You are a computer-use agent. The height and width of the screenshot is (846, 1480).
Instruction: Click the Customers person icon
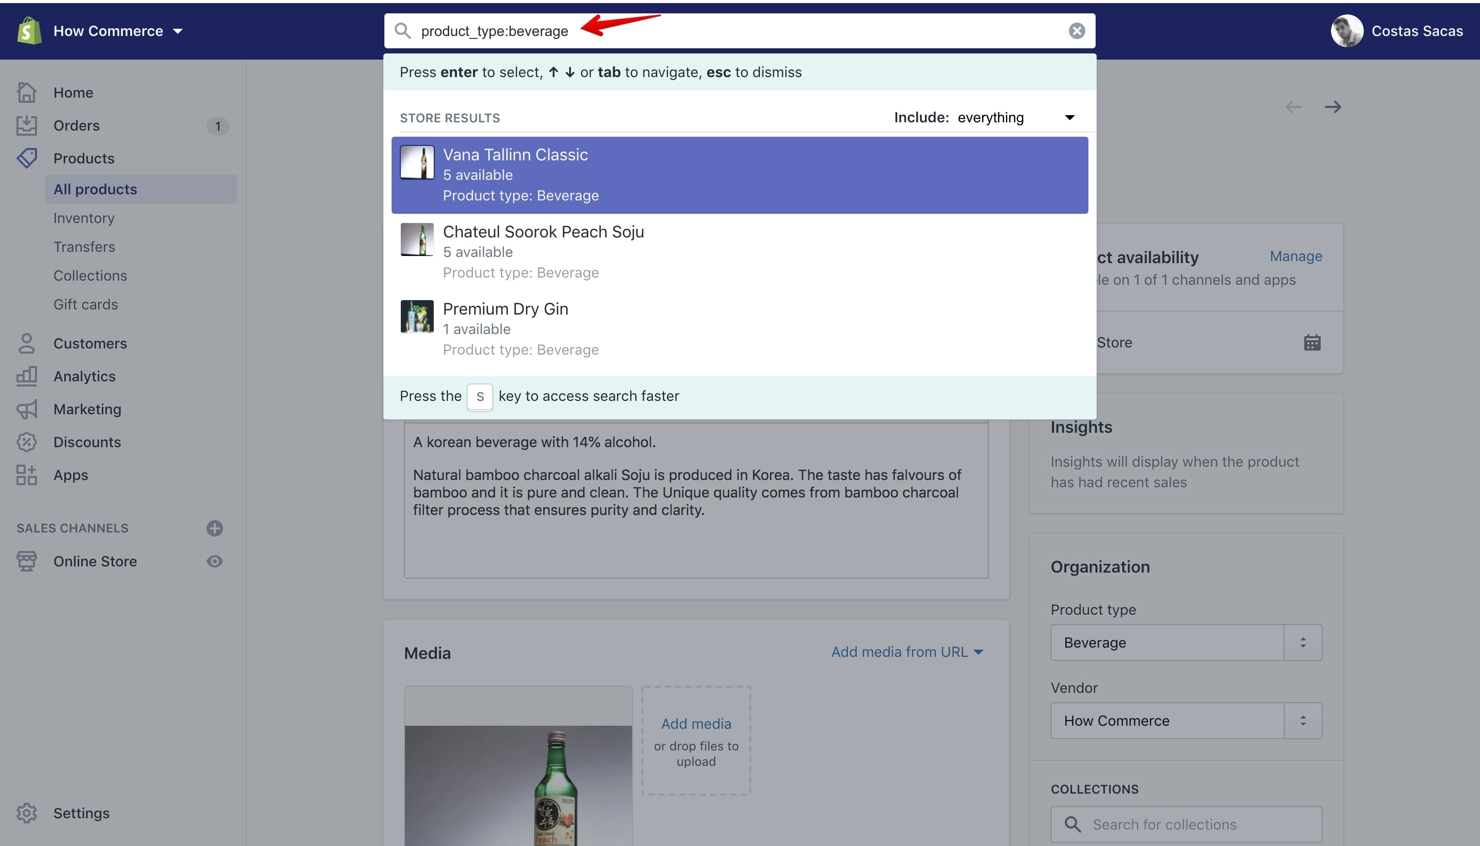27,343
